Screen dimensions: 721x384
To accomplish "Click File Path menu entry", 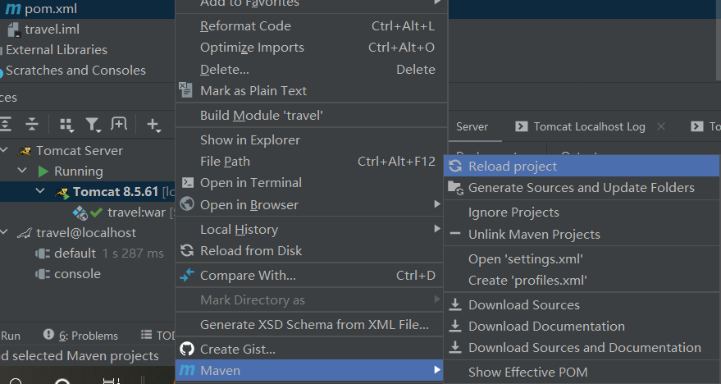I will [x=309, y=162].
